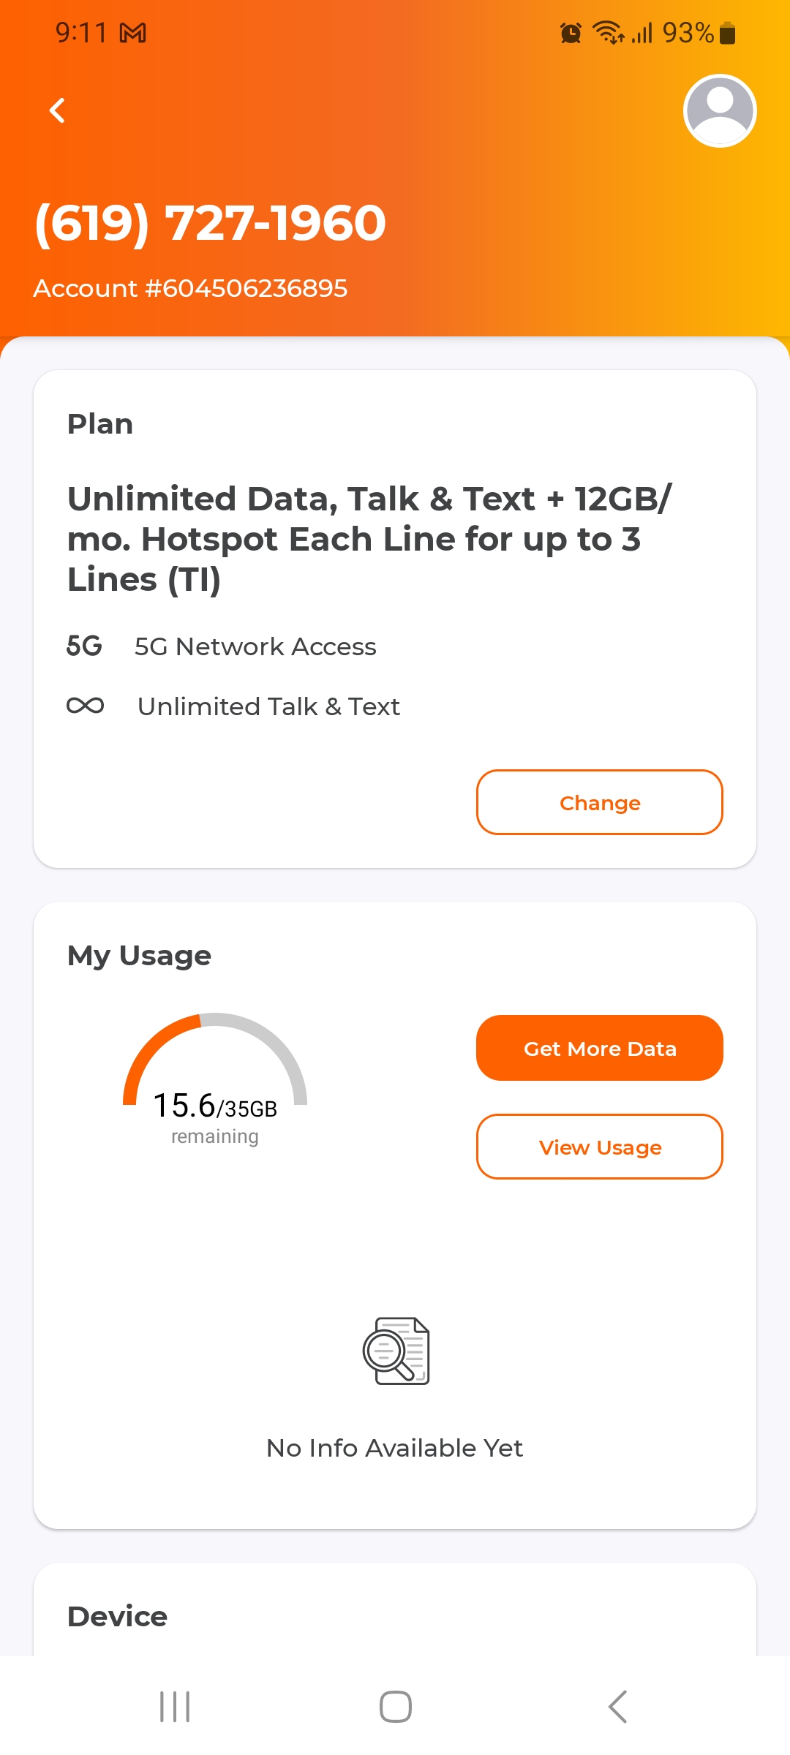Tap the phone number (619) 727-1960
Viewport: 790px width, 1755px height.
point(211,222)
